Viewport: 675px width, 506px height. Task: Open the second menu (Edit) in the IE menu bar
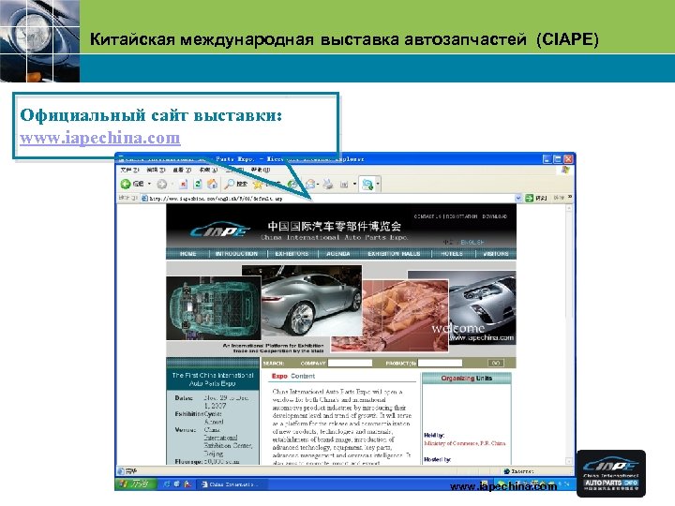pos(156,170)
